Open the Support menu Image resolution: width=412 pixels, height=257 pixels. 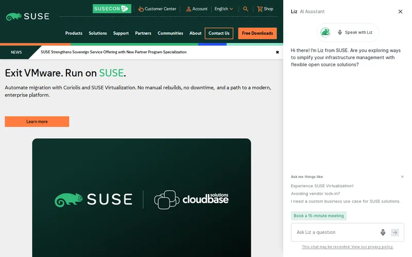(121, 33)
